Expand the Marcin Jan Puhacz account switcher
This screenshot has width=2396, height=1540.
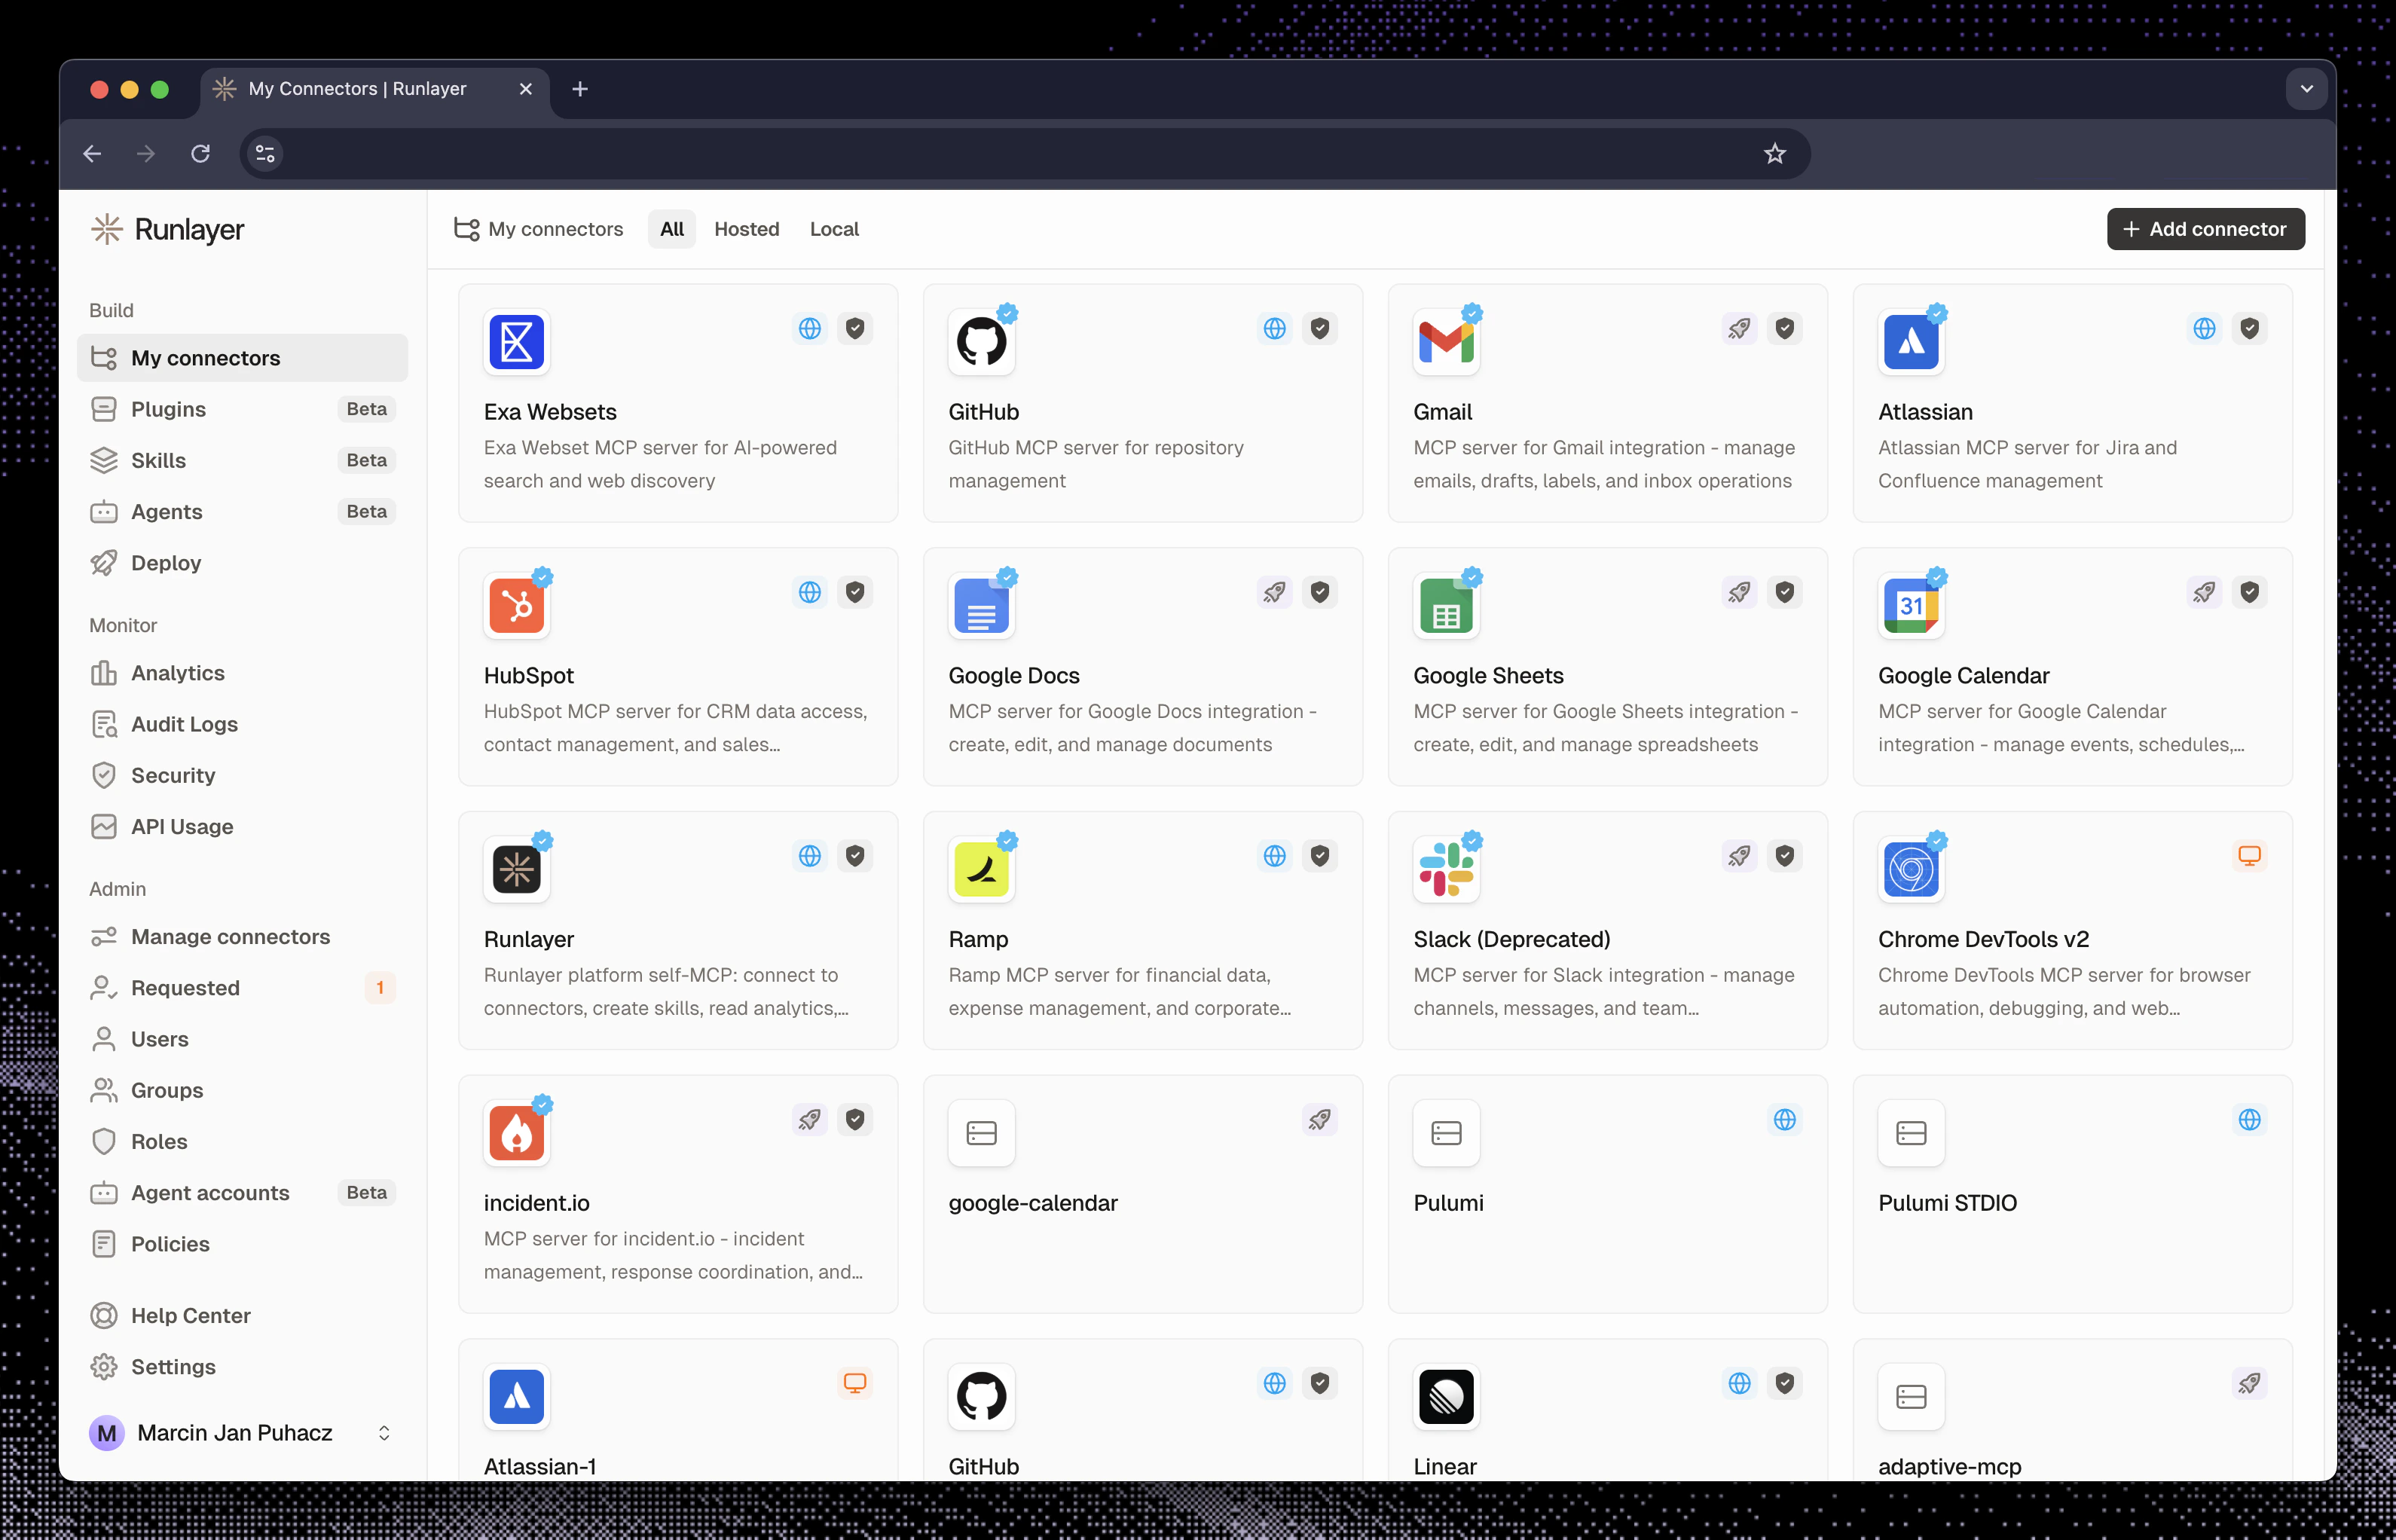click(x=383, y=1433)
